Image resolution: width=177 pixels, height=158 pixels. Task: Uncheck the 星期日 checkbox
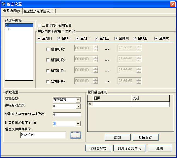coord(39,38)
